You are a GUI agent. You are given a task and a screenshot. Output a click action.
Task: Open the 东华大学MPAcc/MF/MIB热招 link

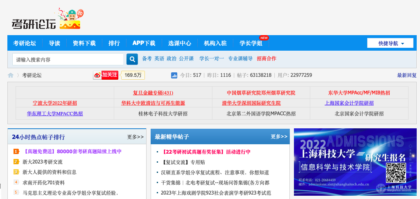(359, 93)
